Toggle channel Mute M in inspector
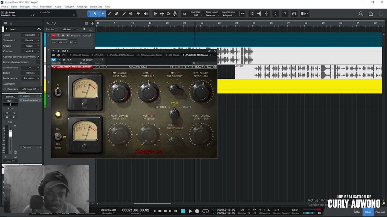This screenshot has height=217, width=387. 7,113
